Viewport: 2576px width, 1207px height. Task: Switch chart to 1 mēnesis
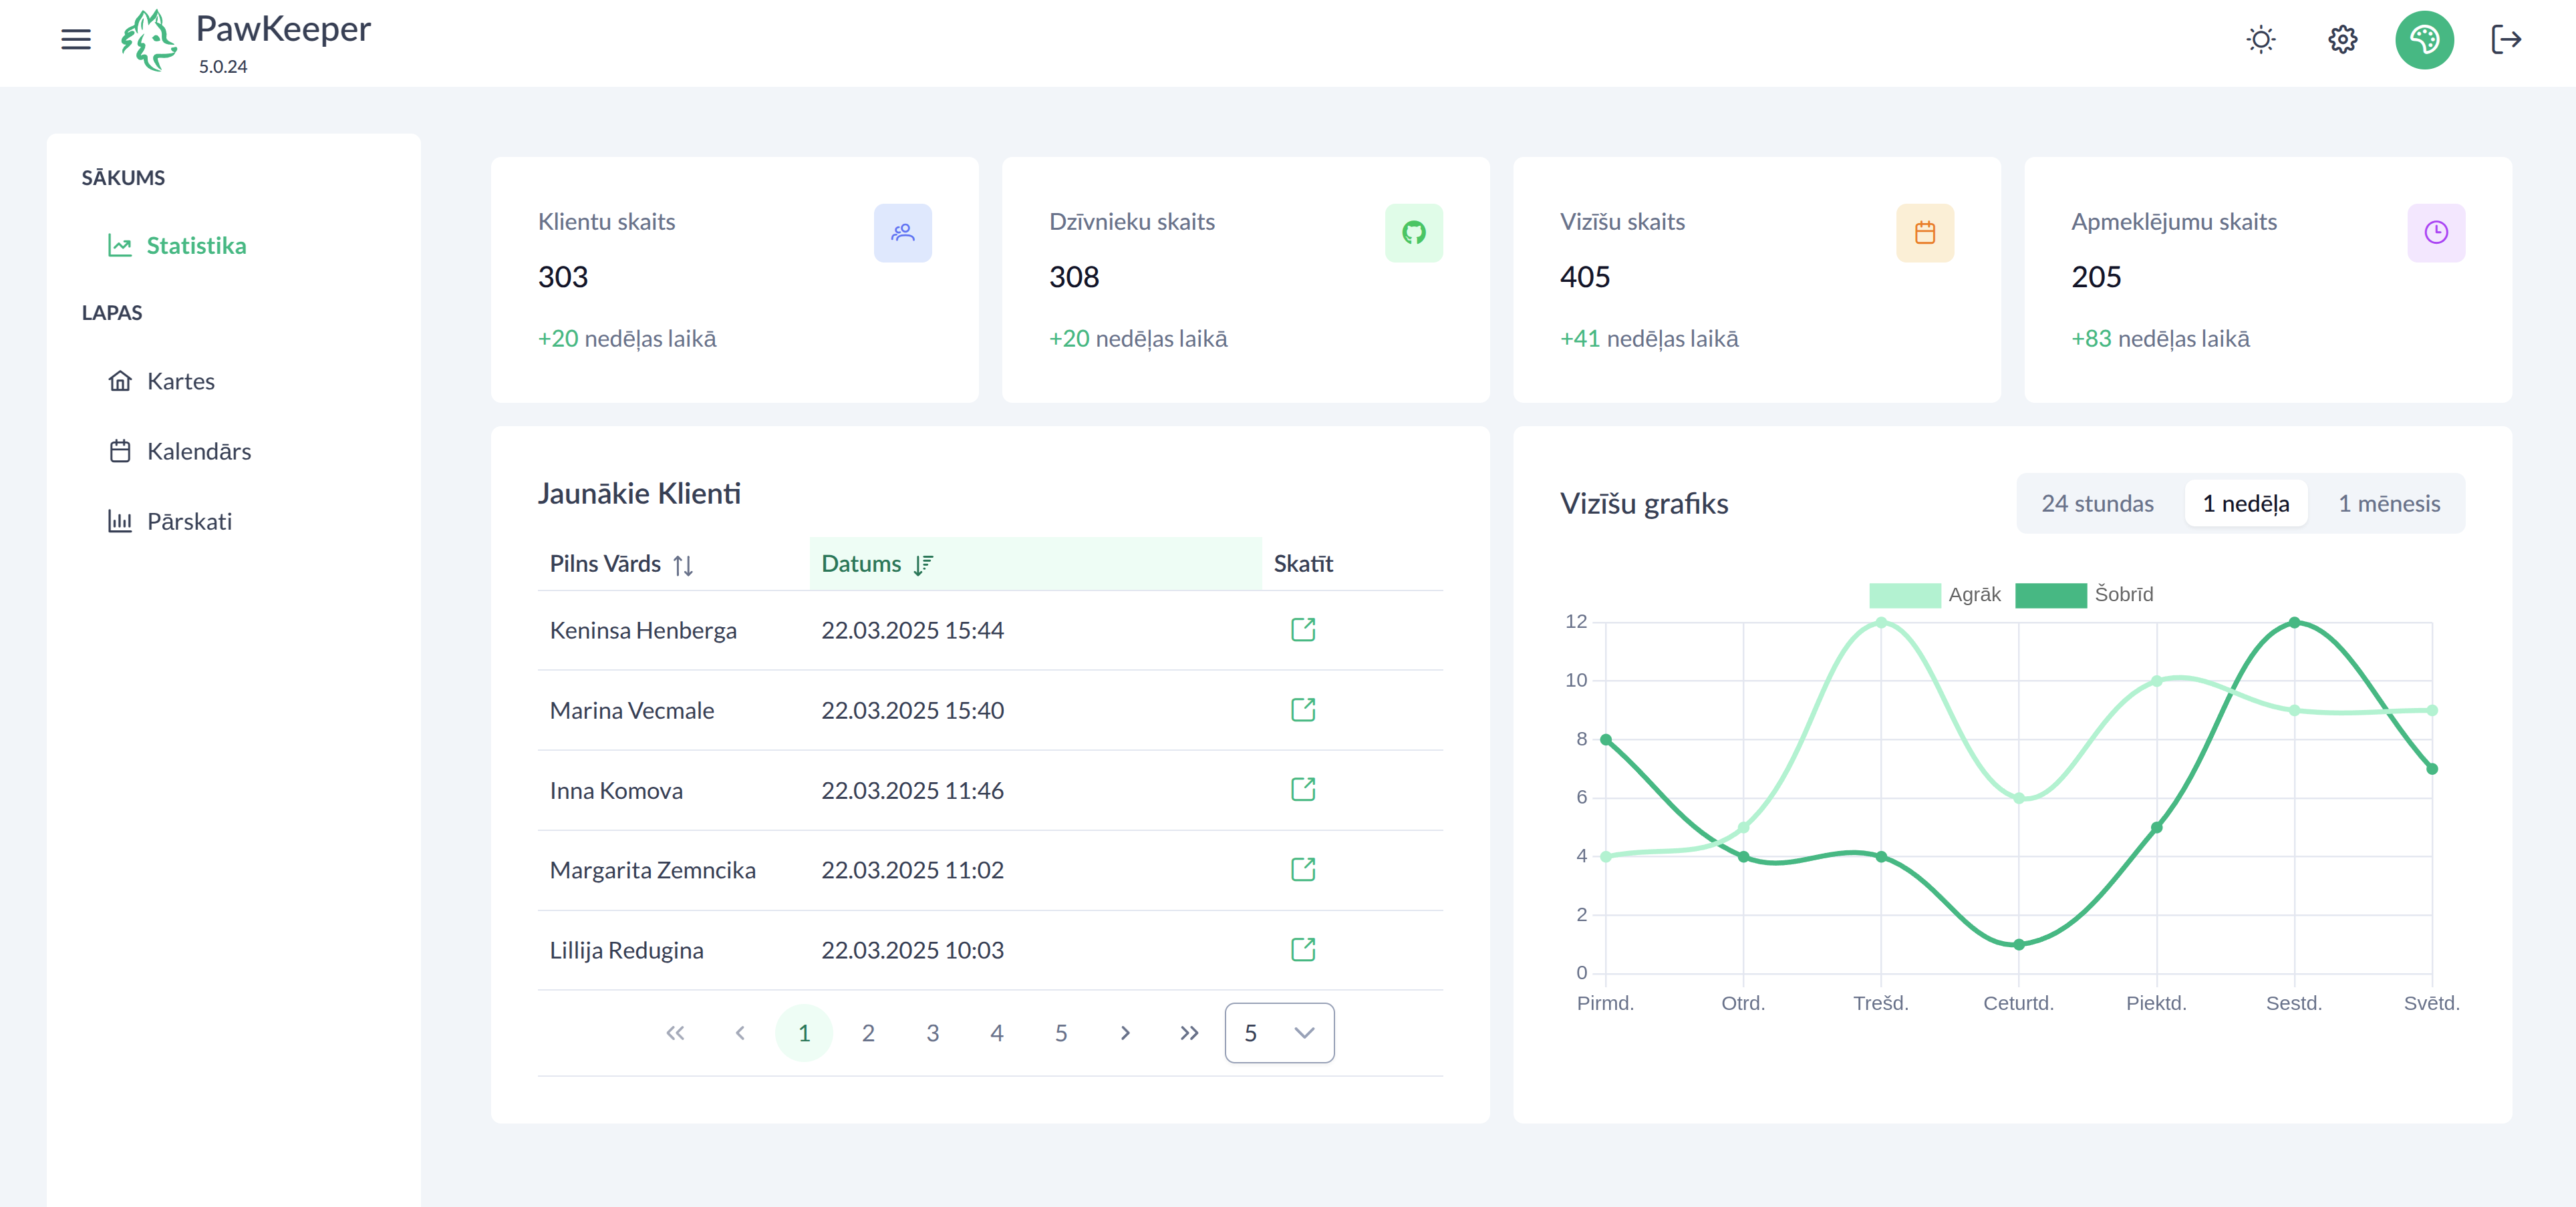point(2388,504)
